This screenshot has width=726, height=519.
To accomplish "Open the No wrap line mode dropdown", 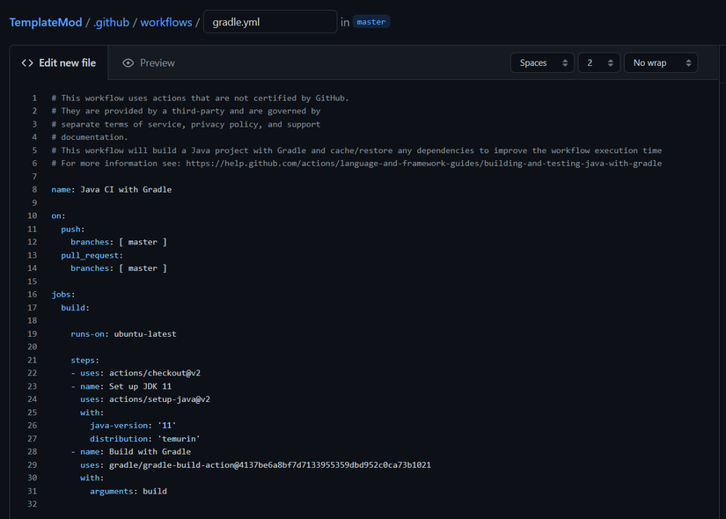I will coord(661,63).
